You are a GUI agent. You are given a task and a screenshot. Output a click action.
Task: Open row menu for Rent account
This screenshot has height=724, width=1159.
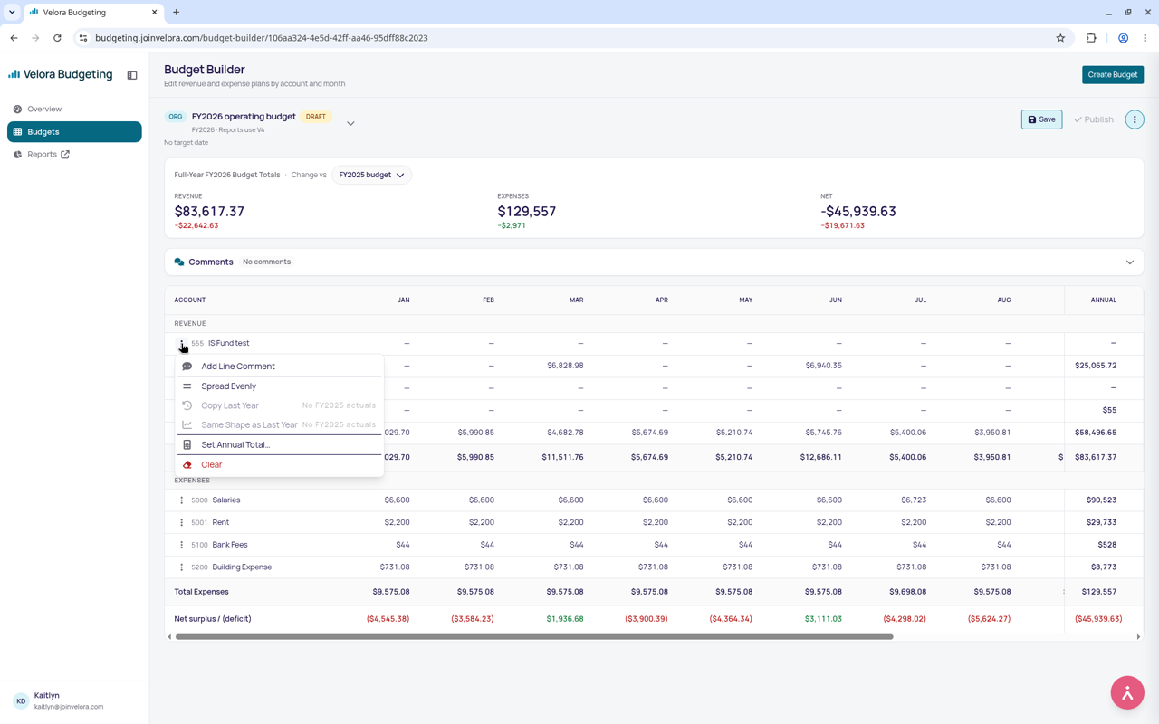(x=181, y=523)
